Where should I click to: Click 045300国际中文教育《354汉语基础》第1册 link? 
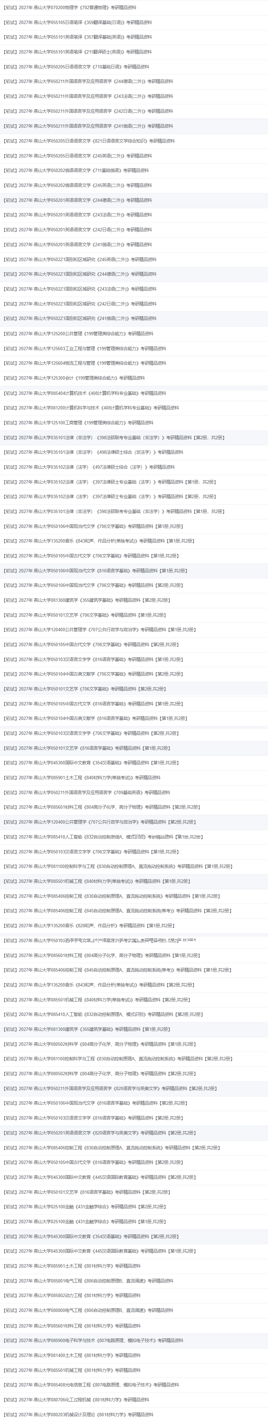point(91,762)
